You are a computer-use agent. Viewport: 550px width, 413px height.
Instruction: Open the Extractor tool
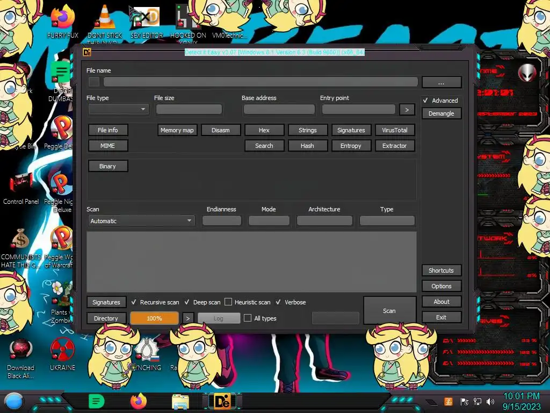pyautogui.click(x=395, y=145)
